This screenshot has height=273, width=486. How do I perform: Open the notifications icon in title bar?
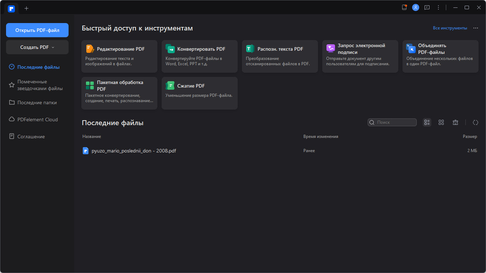(404, 7)
